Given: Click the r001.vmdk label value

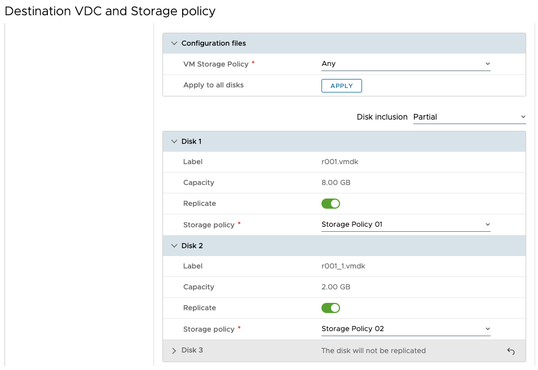Looking at the screenshot, I should [x=340, y=162].
